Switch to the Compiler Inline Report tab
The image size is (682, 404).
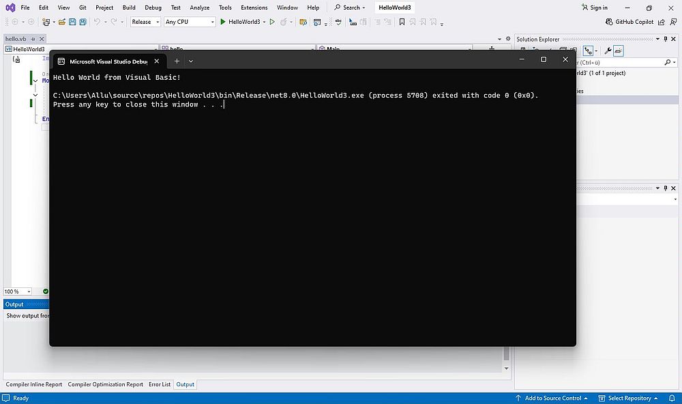coord(34,384)
